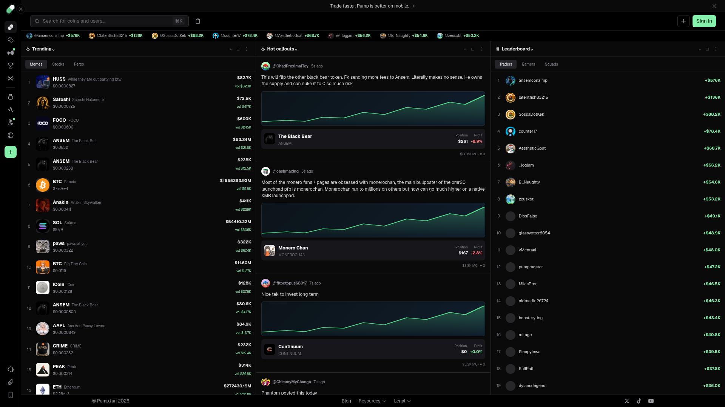The image size is (725, 407).
Task: Expand the Trending panel dropdown
Action: pyautogui.click(x=43, y=49)
